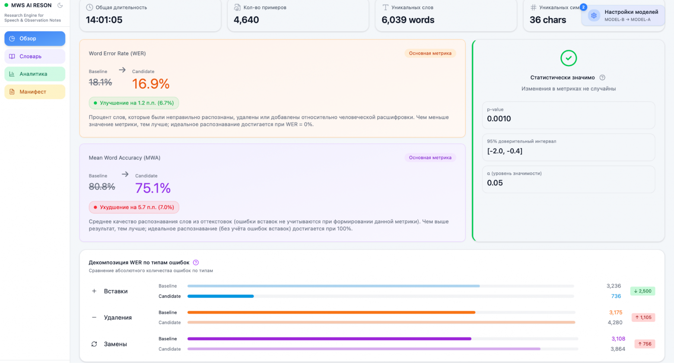Click the p-value 0.0010 value
Viewport: 674px width, 363px height.
pyautogui.click(x=499, y=119)
